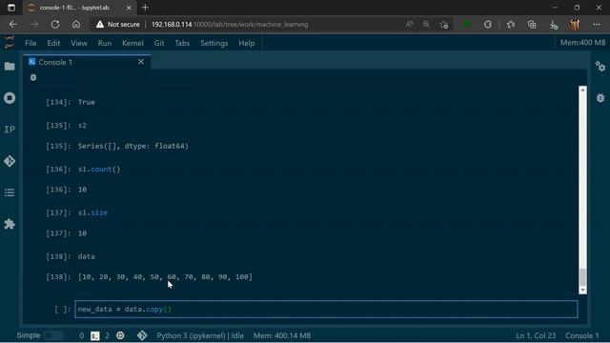Click the debugger bug icon in console toolbar
The image size is (610, 343).
(x=33, y=77)
